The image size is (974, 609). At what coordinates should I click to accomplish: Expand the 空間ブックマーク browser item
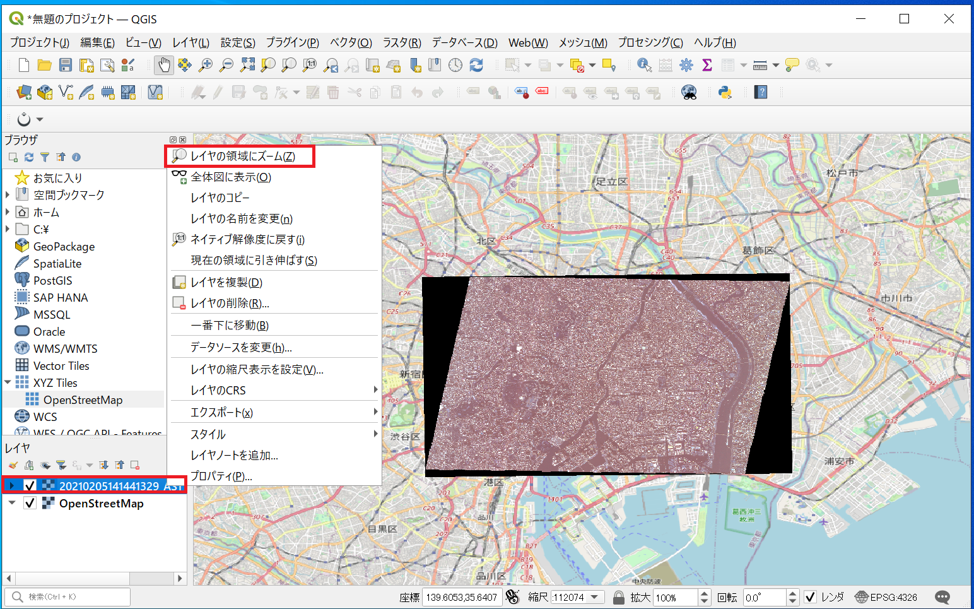[8, 195]
